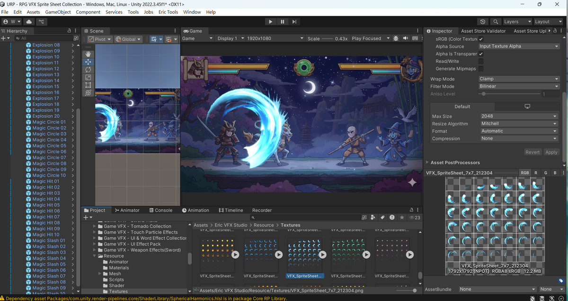Select the Scale tool in Scene overlay

coord(88,77)
